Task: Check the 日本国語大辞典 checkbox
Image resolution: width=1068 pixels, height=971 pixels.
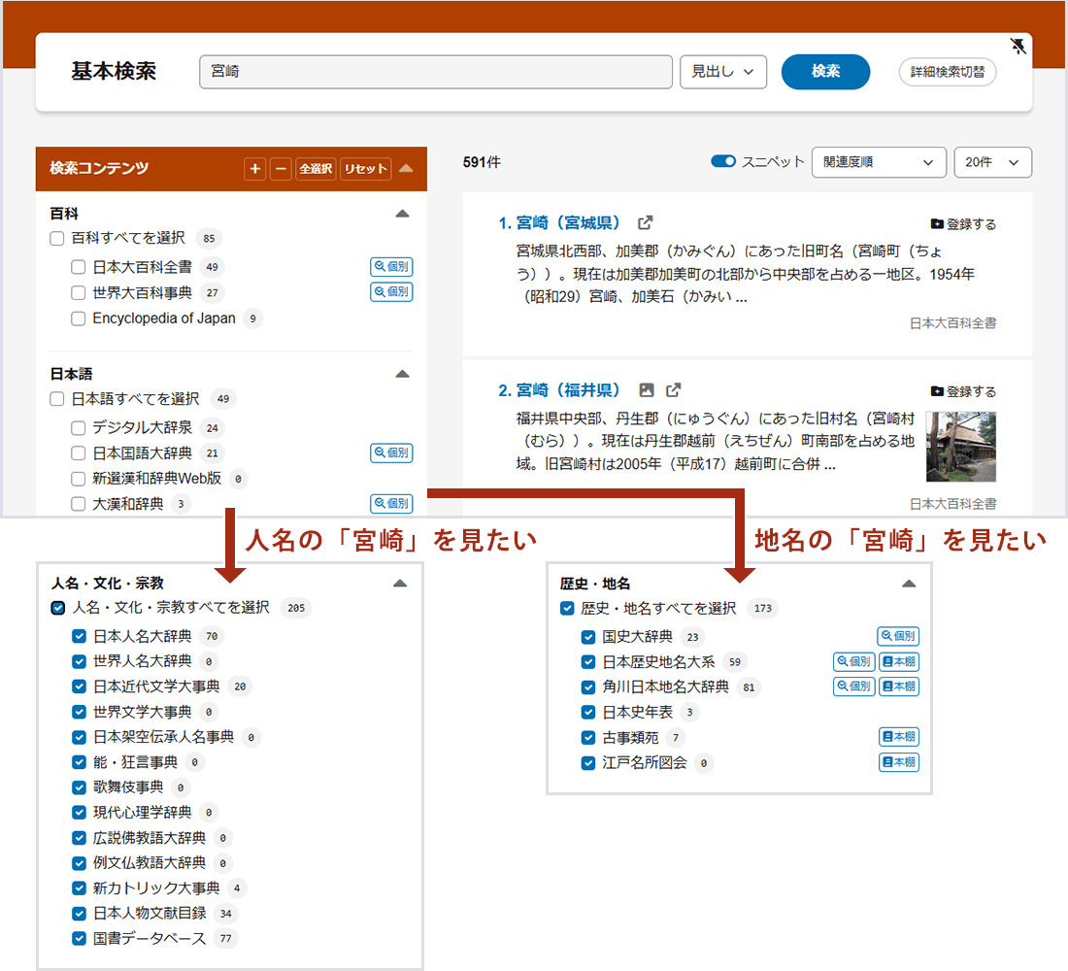Action: 79,453
